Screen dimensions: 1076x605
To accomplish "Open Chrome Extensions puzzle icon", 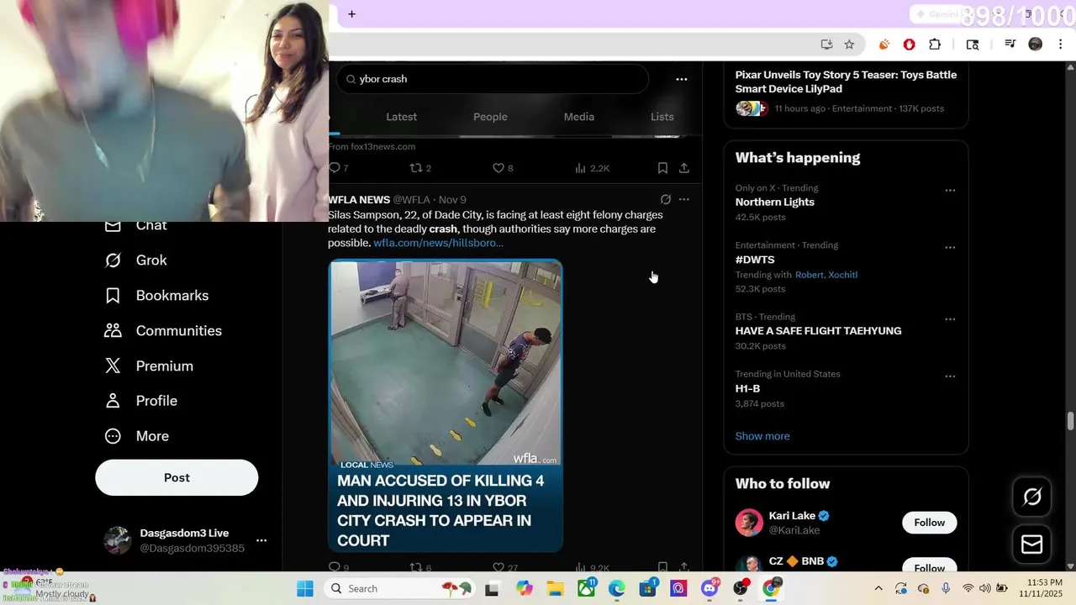I will pyautogui.click(x=935, y=45).
